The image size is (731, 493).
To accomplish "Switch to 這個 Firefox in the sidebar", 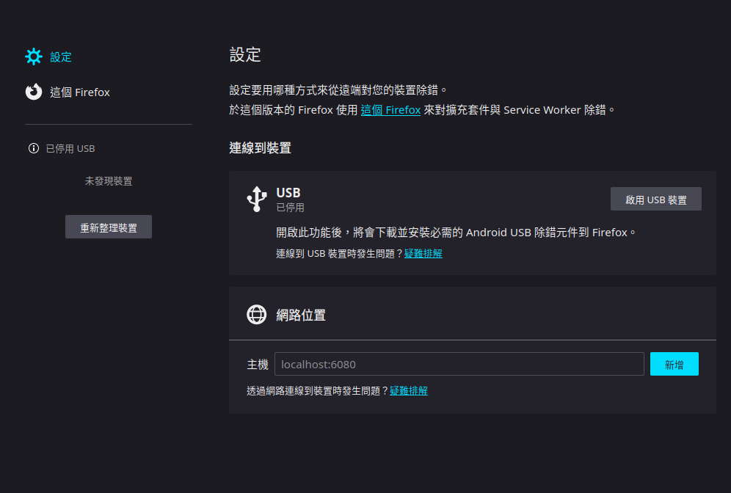I will coord(80,92).
